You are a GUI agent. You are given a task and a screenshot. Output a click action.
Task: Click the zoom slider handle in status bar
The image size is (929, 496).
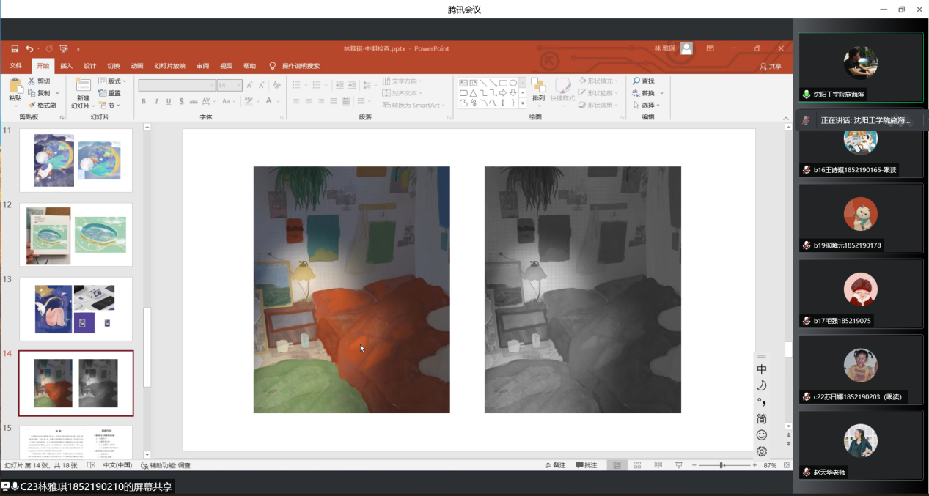[722, 465]
